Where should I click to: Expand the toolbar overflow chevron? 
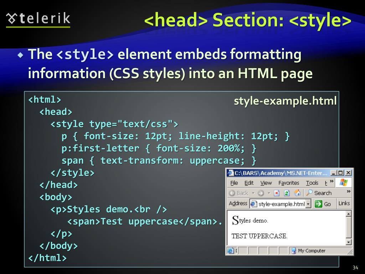point(349,191)
